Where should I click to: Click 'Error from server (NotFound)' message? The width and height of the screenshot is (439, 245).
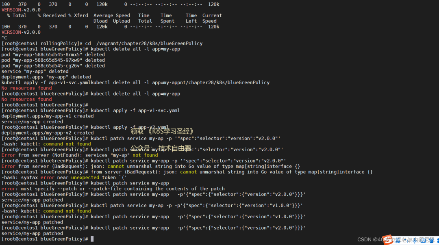[x=80, y=155]
